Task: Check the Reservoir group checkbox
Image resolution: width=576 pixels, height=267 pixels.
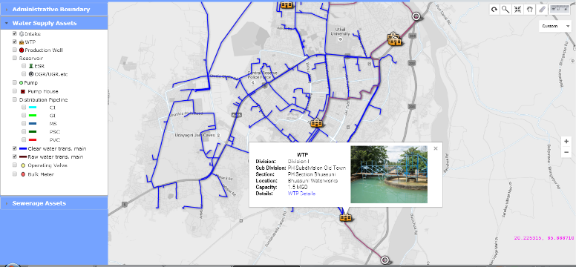Action: pyautogui.click(x=15, y=58)
